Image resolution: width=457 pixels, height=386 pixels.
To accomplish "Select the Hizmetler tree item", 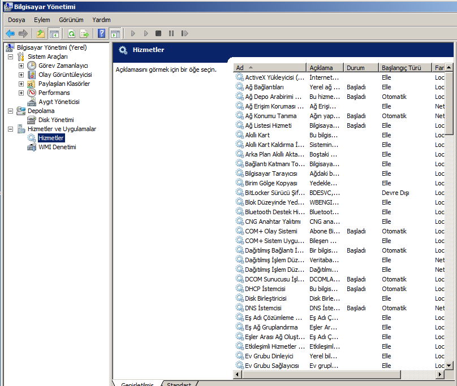I will point(51,138).
